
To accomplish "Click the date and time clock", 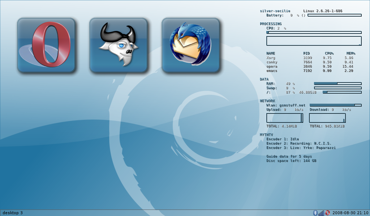I will pos(350,213).
